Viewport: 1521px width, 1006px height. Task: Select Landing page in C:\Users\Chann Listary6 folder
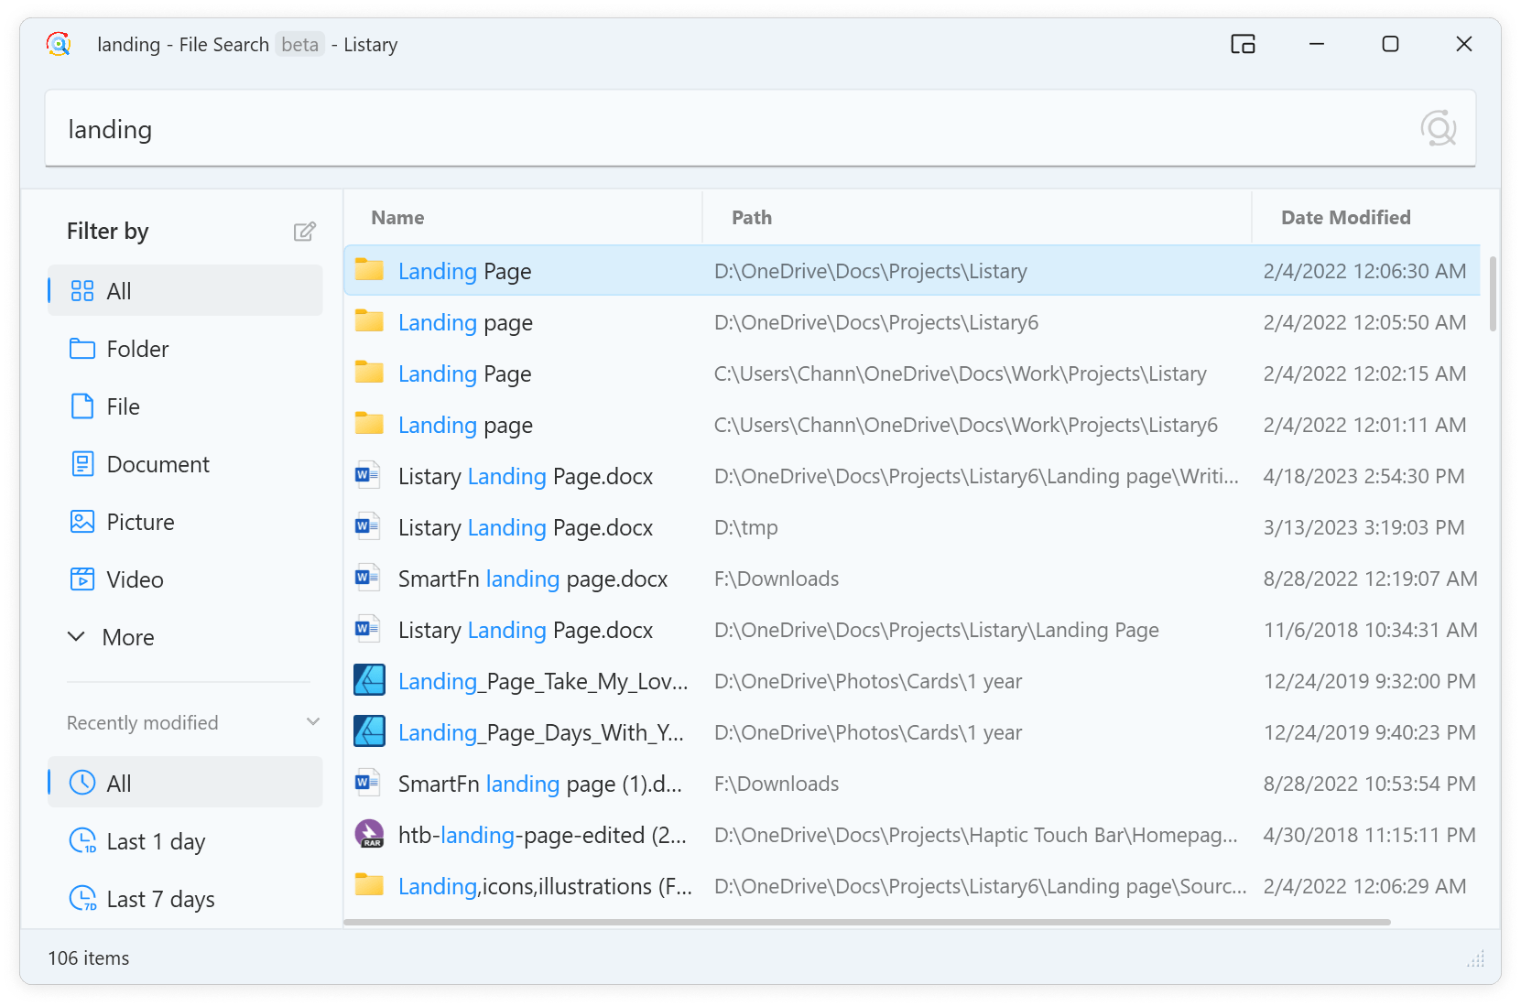[465, 425]
